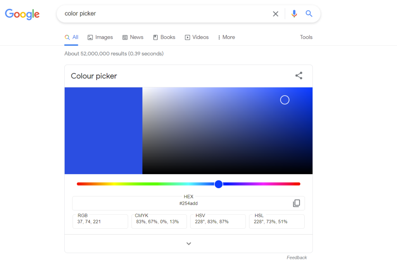Viewport: 397px width, 264px height.
Task: Open the Tools options
Action: coord(306,37)
